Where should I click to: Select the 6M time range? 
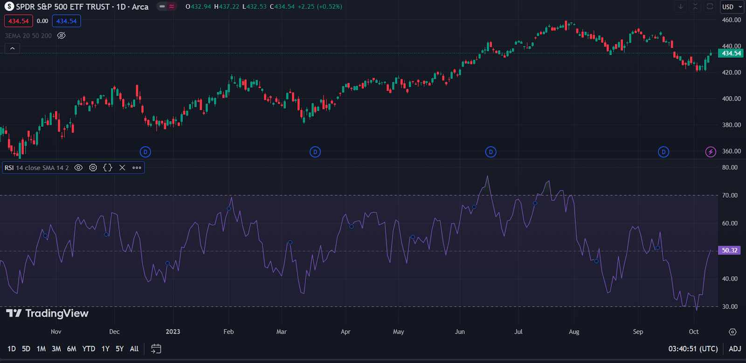click(71, 349)
